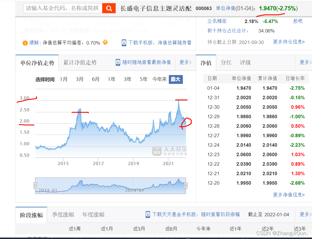This screenshot has height=239, width=312.
Task: Select 1年 time range
Action: (x=112, y=79)
